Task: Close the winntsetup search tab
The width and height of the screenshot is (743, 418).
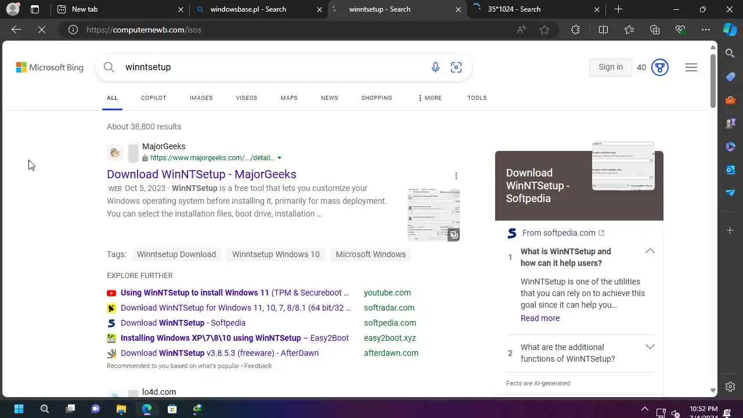Action: [459, 9]
